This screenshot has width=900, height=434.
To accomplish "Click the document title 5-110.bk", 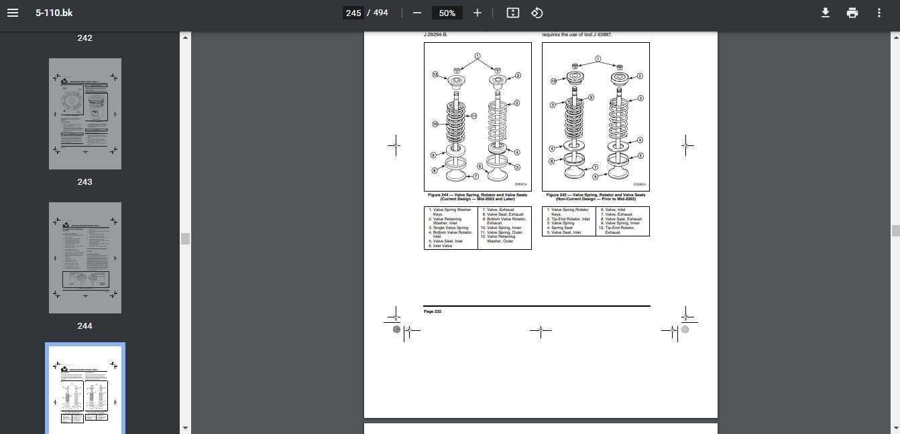I will click(54, 13).
